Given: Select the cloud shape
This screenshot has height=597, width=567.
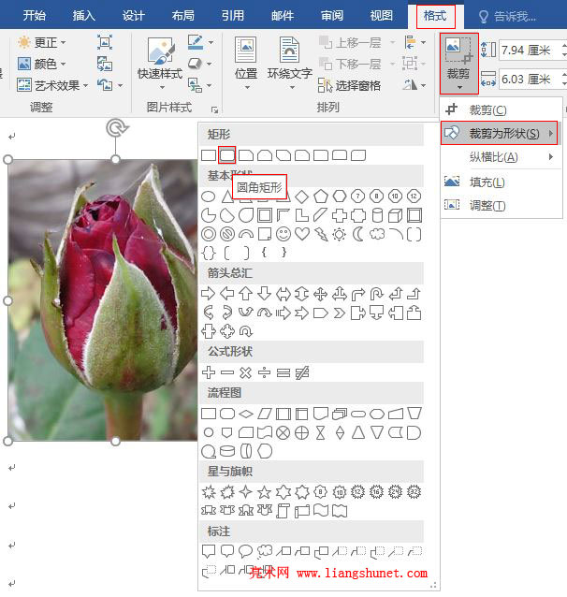Looking at the screenshot, I should (x=377, y=234).
